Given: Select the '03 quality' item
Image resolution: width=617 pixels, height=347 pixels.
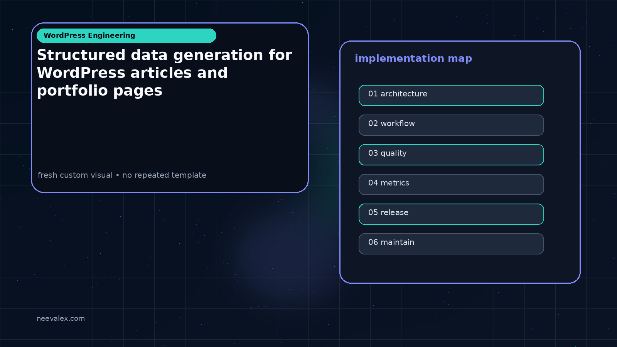Looking at the screenshot, I should pyautogui.click(x=451, y=155).
